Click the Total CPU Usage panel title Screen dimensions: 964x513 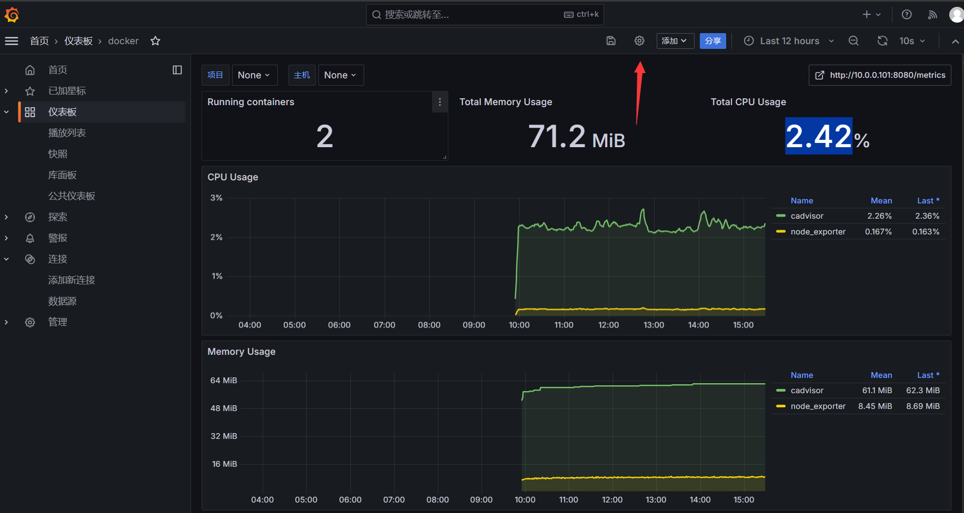[x=748, y=102]
